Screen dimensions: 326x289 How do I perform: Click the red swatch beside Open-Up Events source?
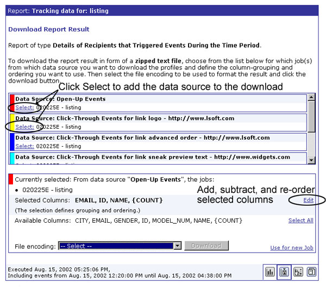click(x=12, y=103)
